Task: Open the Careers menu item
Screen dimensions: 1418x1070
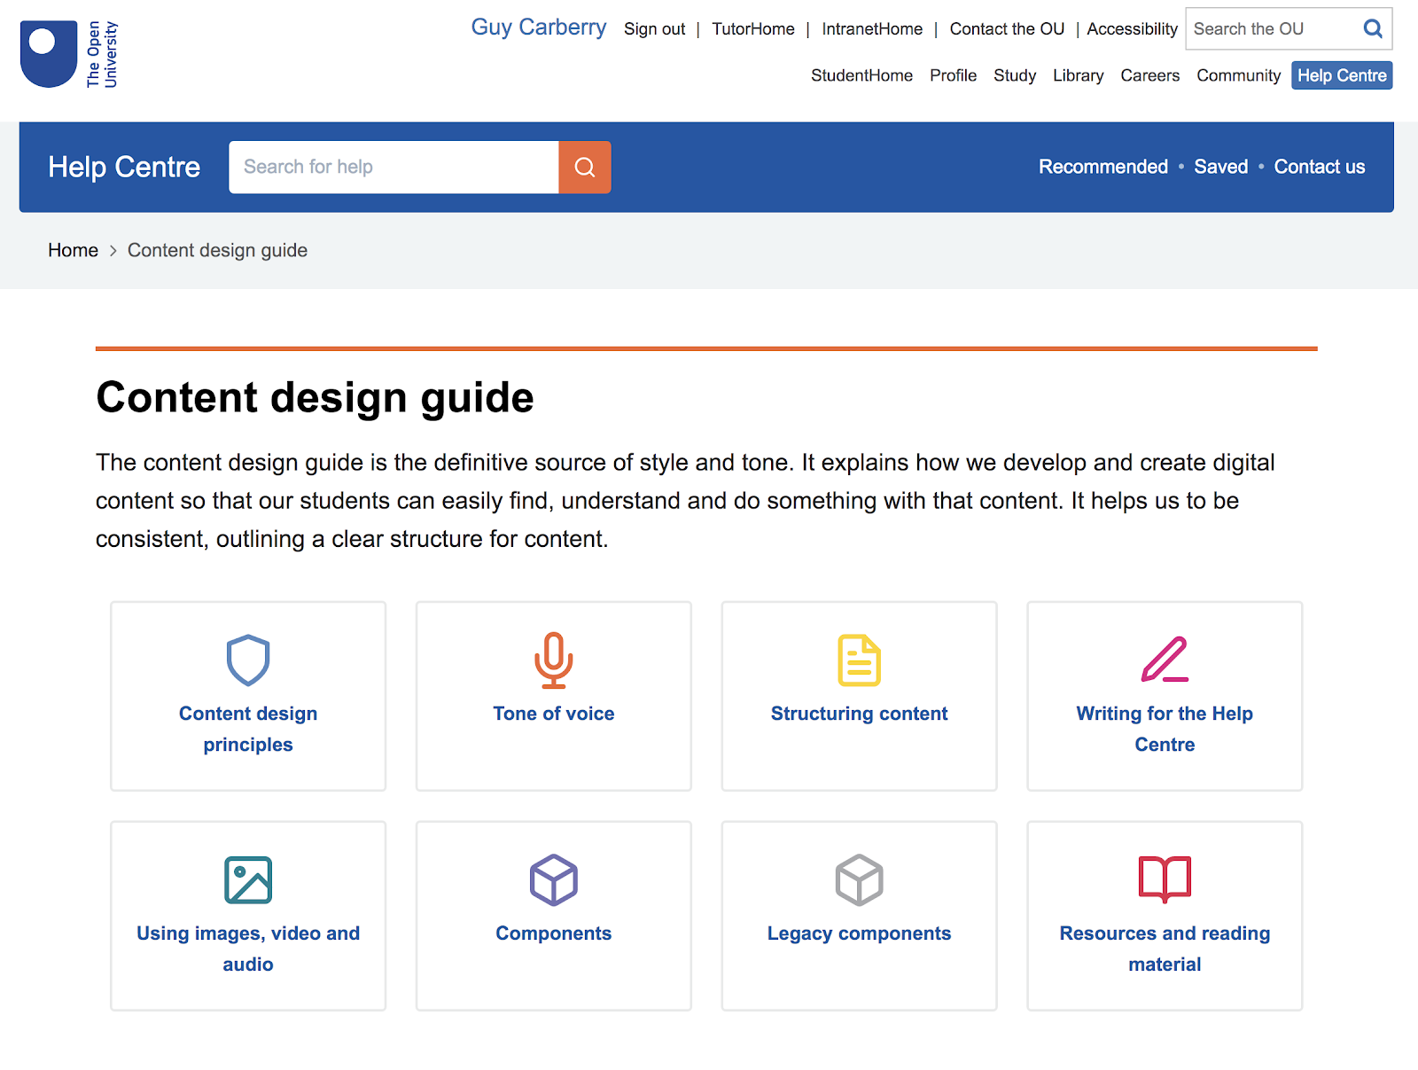Action: pos(1149,75)
